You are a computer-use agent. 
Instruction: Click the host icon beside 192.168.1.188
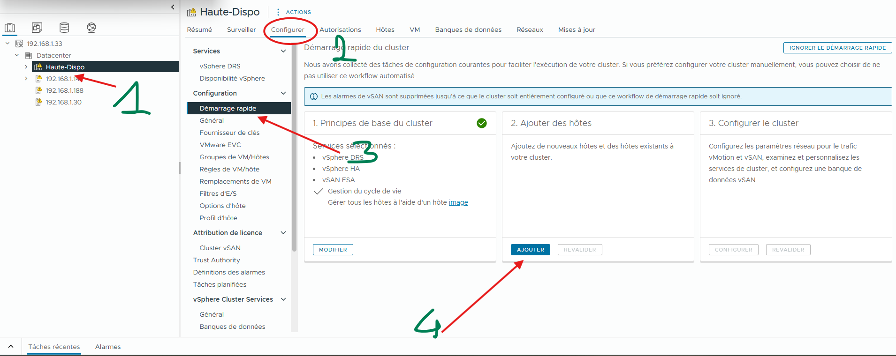pyautogui.click(x=39, y=90)
